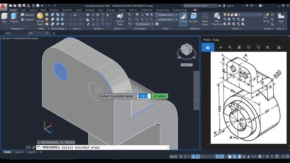The width and height of the screenshot is (290, 163).
Task: Click the Save icon in quick access toolbar
Action: click(19, 6)
